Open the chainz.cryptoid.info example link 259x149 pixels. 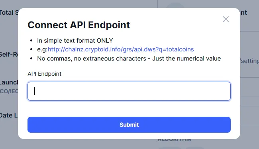point(121,49)
